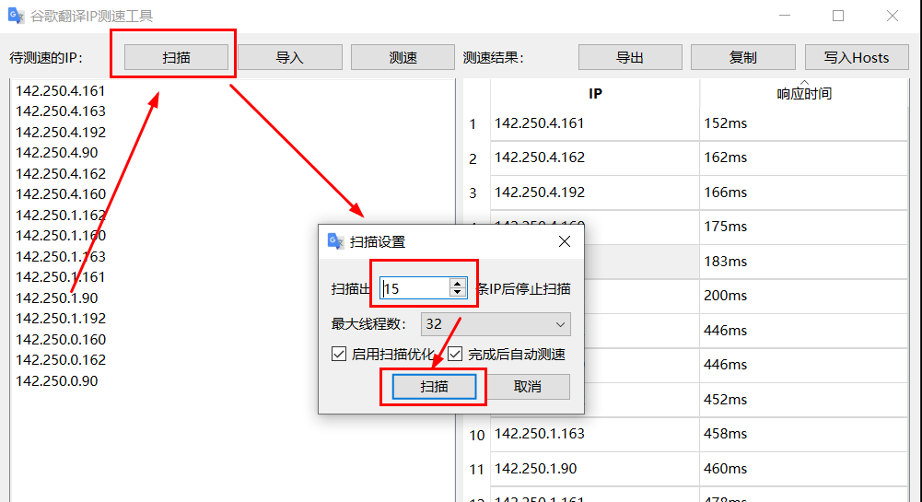Click the 175ms response time cell
The image size is (922, 502).
click(x=804, y=227)
